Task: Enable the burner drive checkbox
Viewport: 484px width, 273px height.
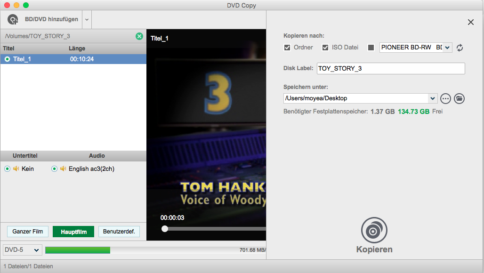Action: click(x=371, y=48)
